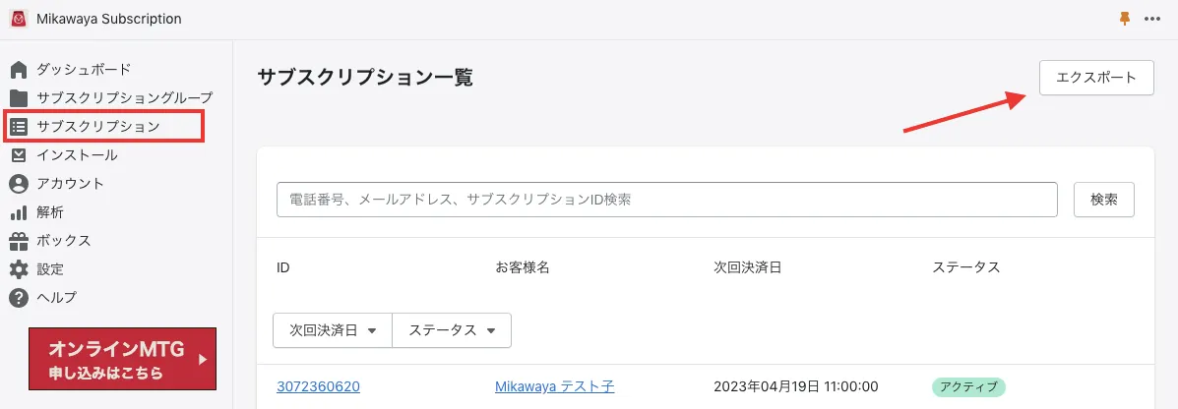Click the ボックス gift icon
This screenshot has height=409, width=1178.
point(18,241)
